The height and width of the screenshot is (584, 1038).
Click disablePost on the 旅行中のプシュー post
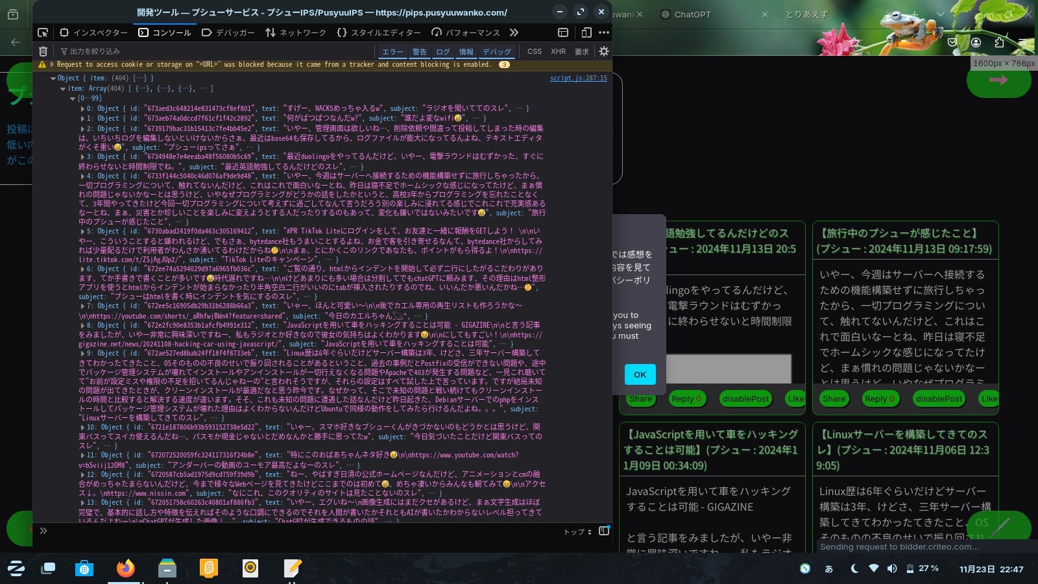click(939, 399)
